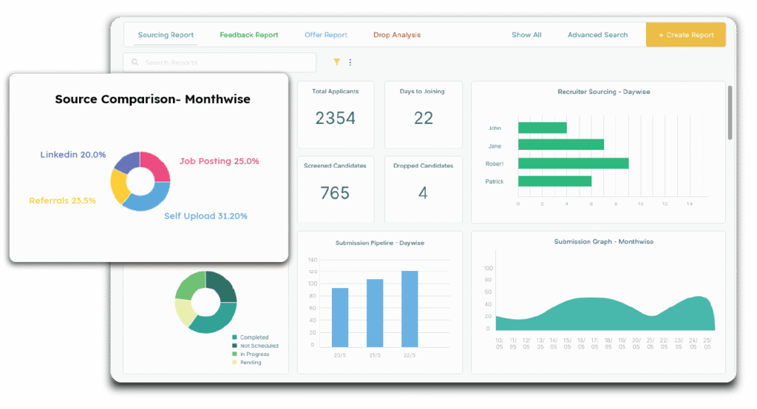Screen dimensions: 757x409
Task: Switch to the Sourcing Report tab
Action: click(x=166, y=35)
